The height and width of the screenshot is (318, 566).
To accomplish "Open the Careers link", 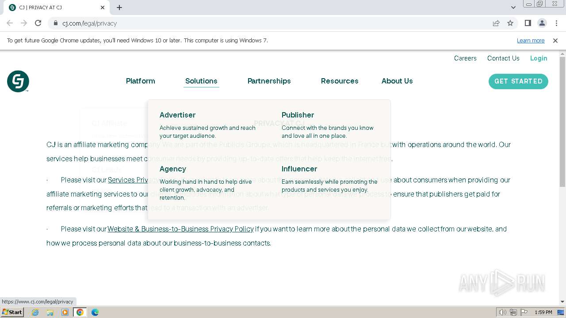I will pyautogui.click(x=465, y=58).
